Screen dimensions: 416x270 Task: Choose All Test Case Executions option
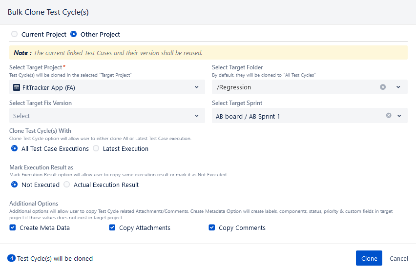[x=14, y=148]
